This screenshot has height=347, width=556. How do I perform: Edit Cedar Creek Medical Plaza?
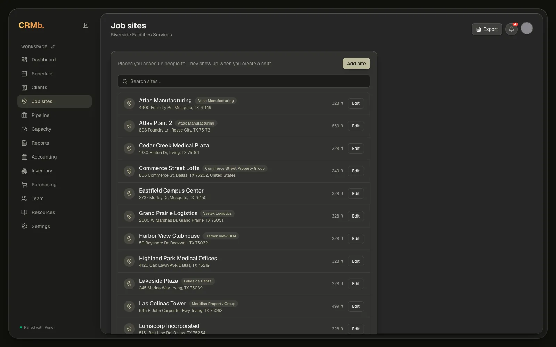click(x=356, y=149)
